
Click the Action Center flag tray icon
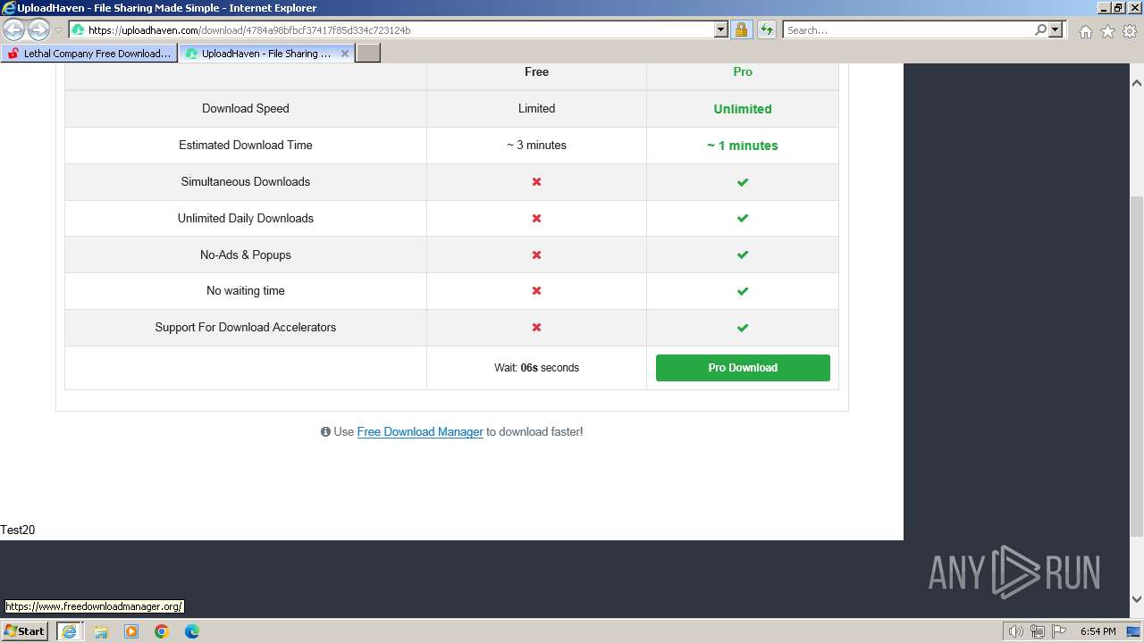(x=1059, y=631)
